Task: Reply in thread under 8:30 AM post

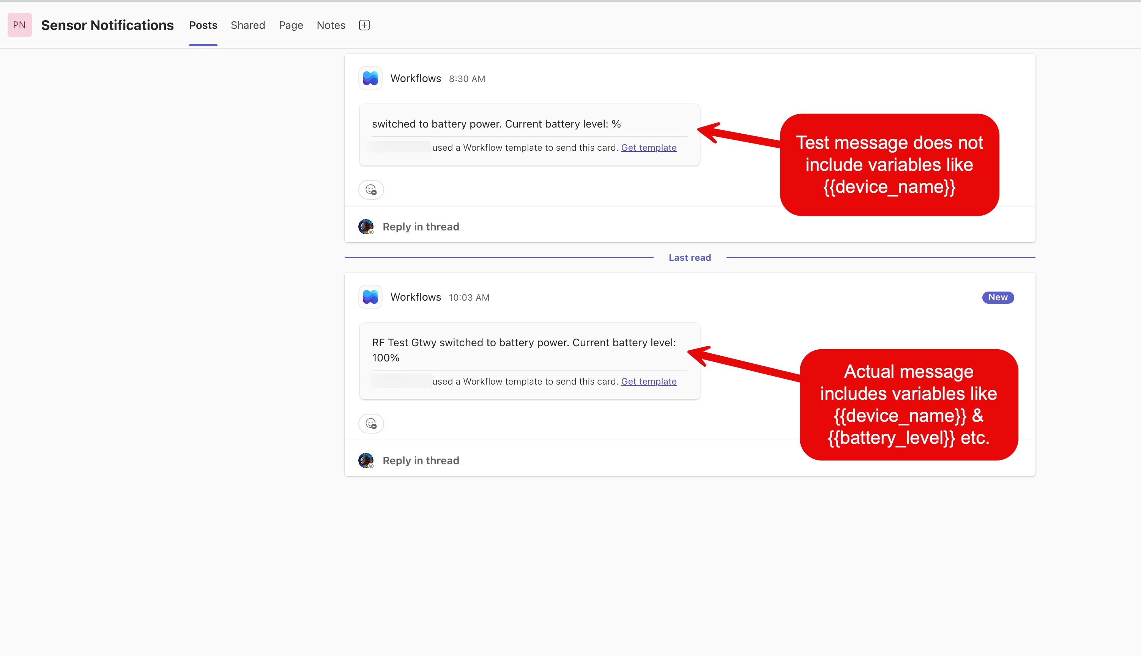Action: coord(421,227)
